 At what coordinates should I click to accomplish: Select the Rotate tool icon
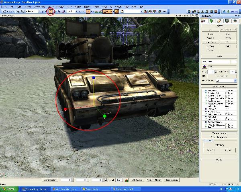point(55,12)
